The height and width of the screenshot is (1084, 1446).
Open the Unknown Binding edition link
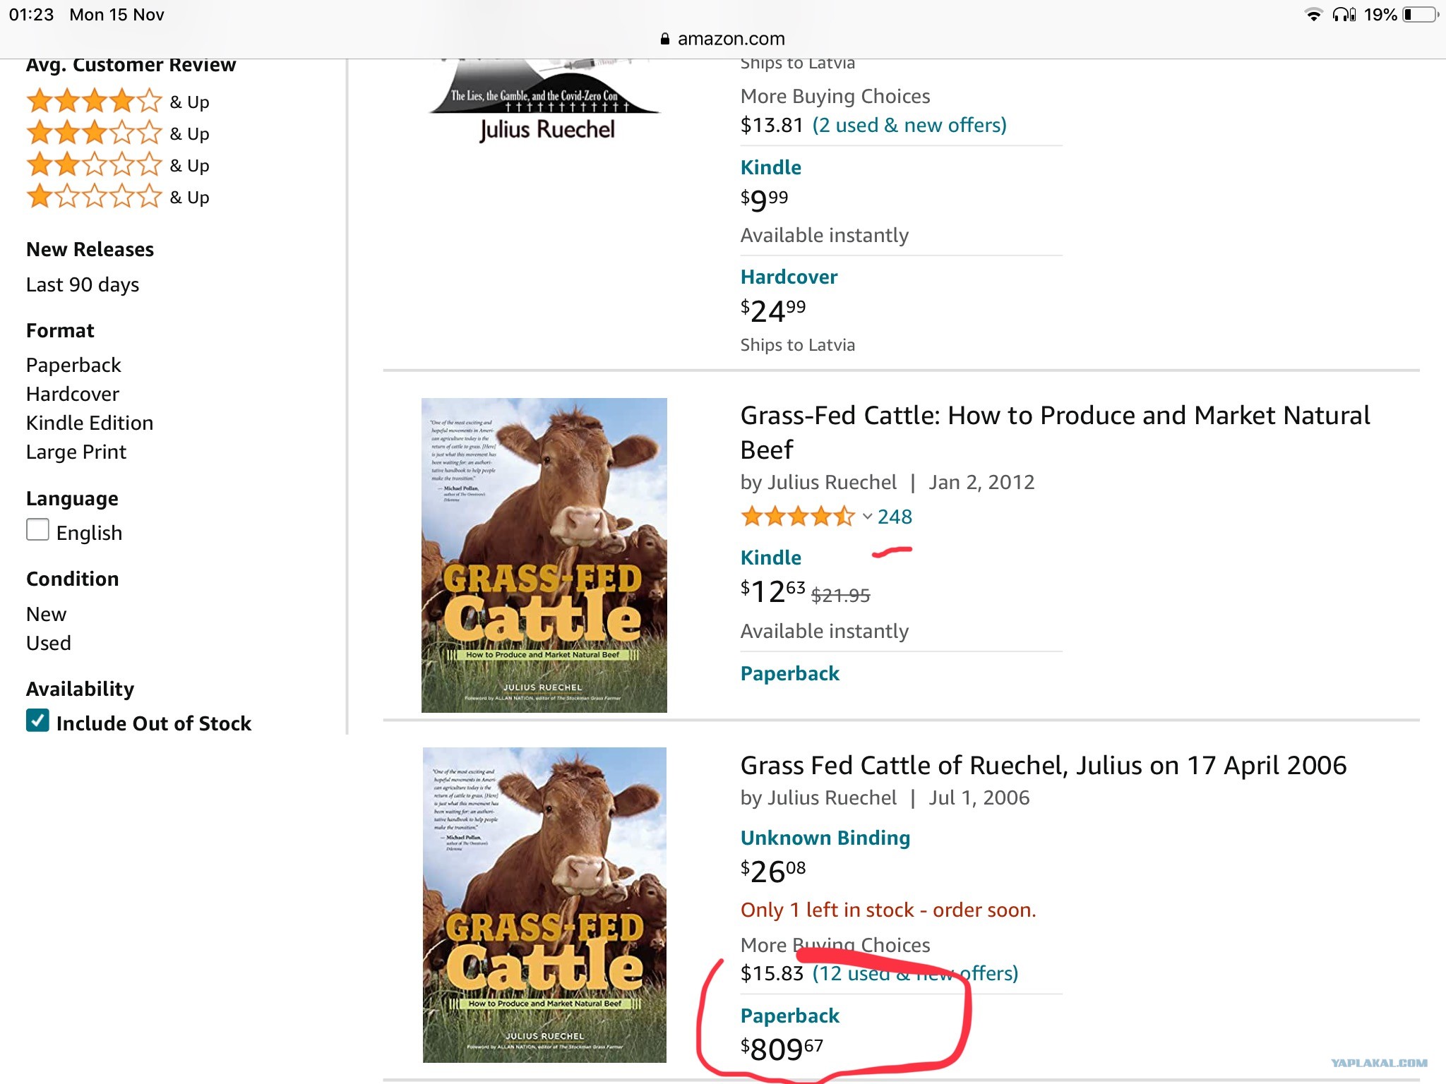click(x=825, y=838)
